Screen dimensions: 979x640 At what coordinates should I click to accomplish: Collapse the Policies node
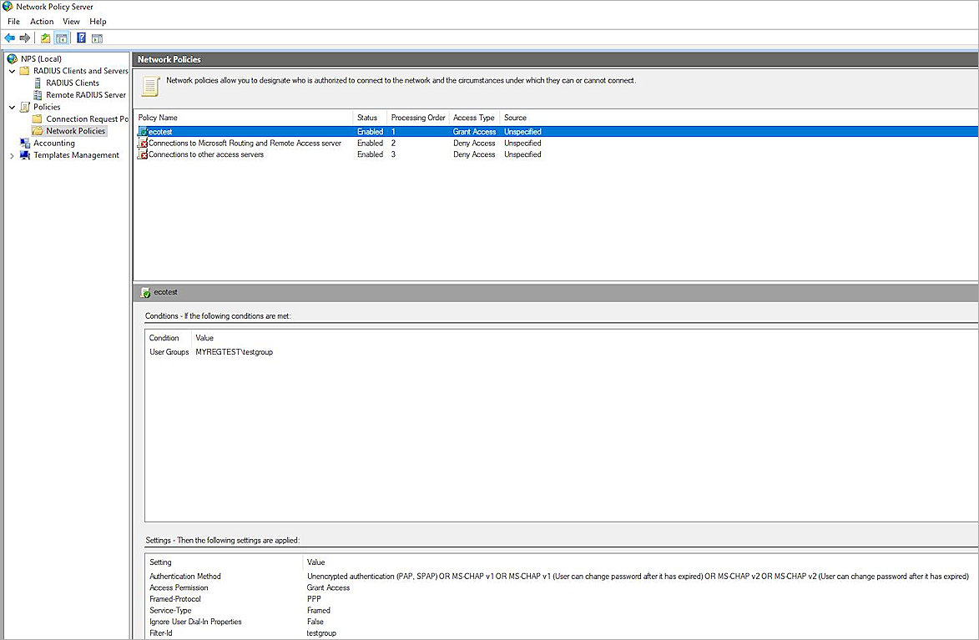pos(12,107)
